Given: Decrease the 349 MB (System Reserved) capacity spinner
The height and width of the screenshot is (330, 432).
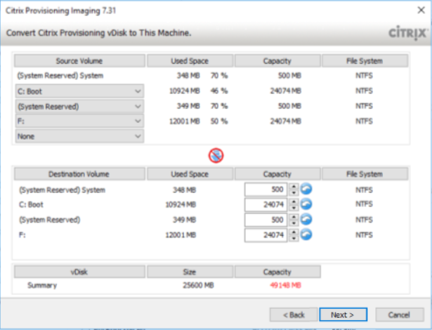Looking at the screenshot, I should click(294, 223).
